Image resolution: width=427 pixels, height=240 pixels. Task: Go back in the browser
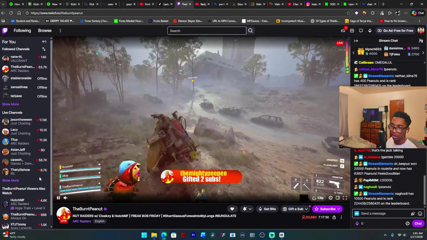point(3,13)
